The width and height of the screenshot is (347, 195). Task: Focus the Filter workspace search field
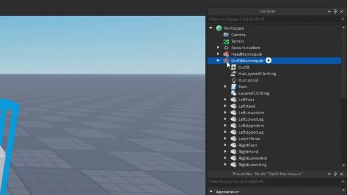(274, 19)
